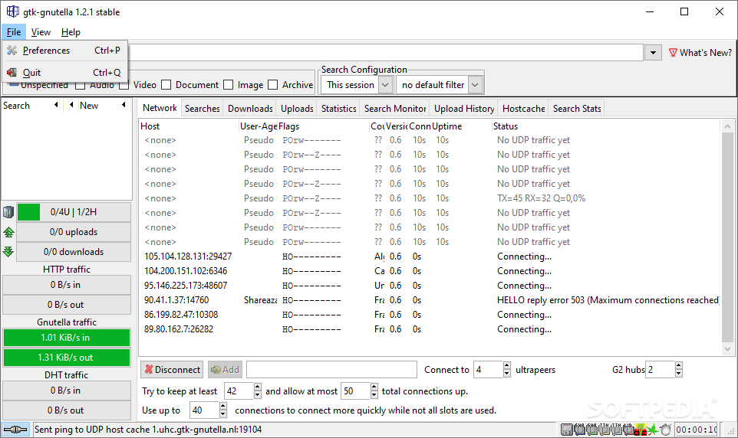Adjust the allow at most 50 spinner
Image resolution: width=738 pixels, height=438 pixels.
(374, 391)
